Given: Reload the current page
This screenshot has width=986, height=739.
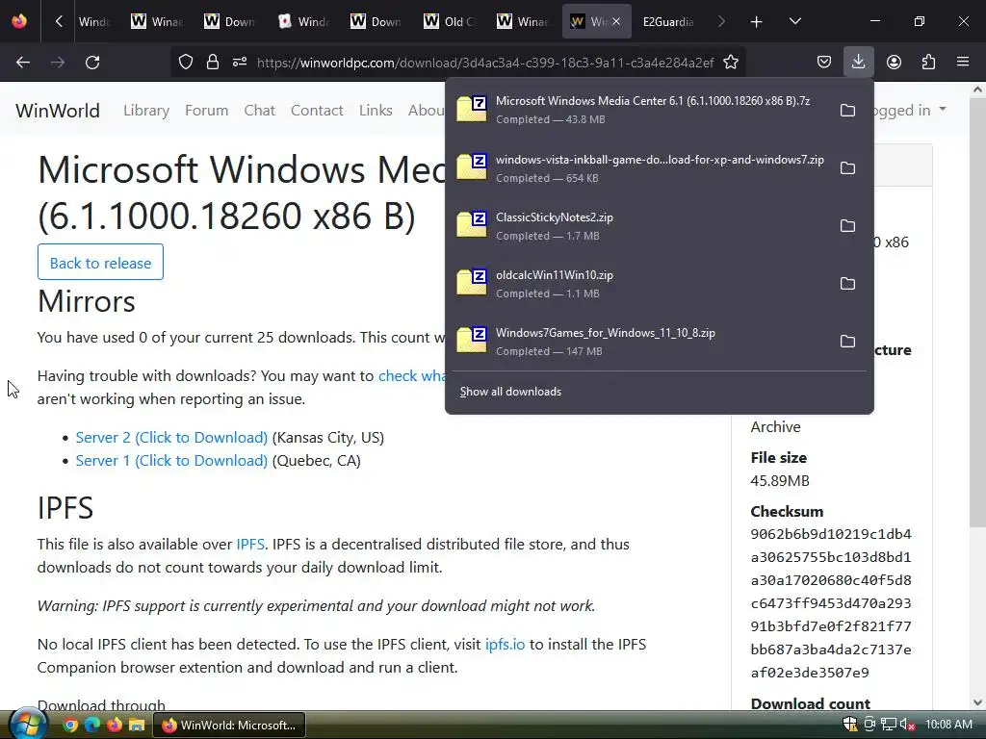Looking at the screenshot, I should (x=92, y=63).
